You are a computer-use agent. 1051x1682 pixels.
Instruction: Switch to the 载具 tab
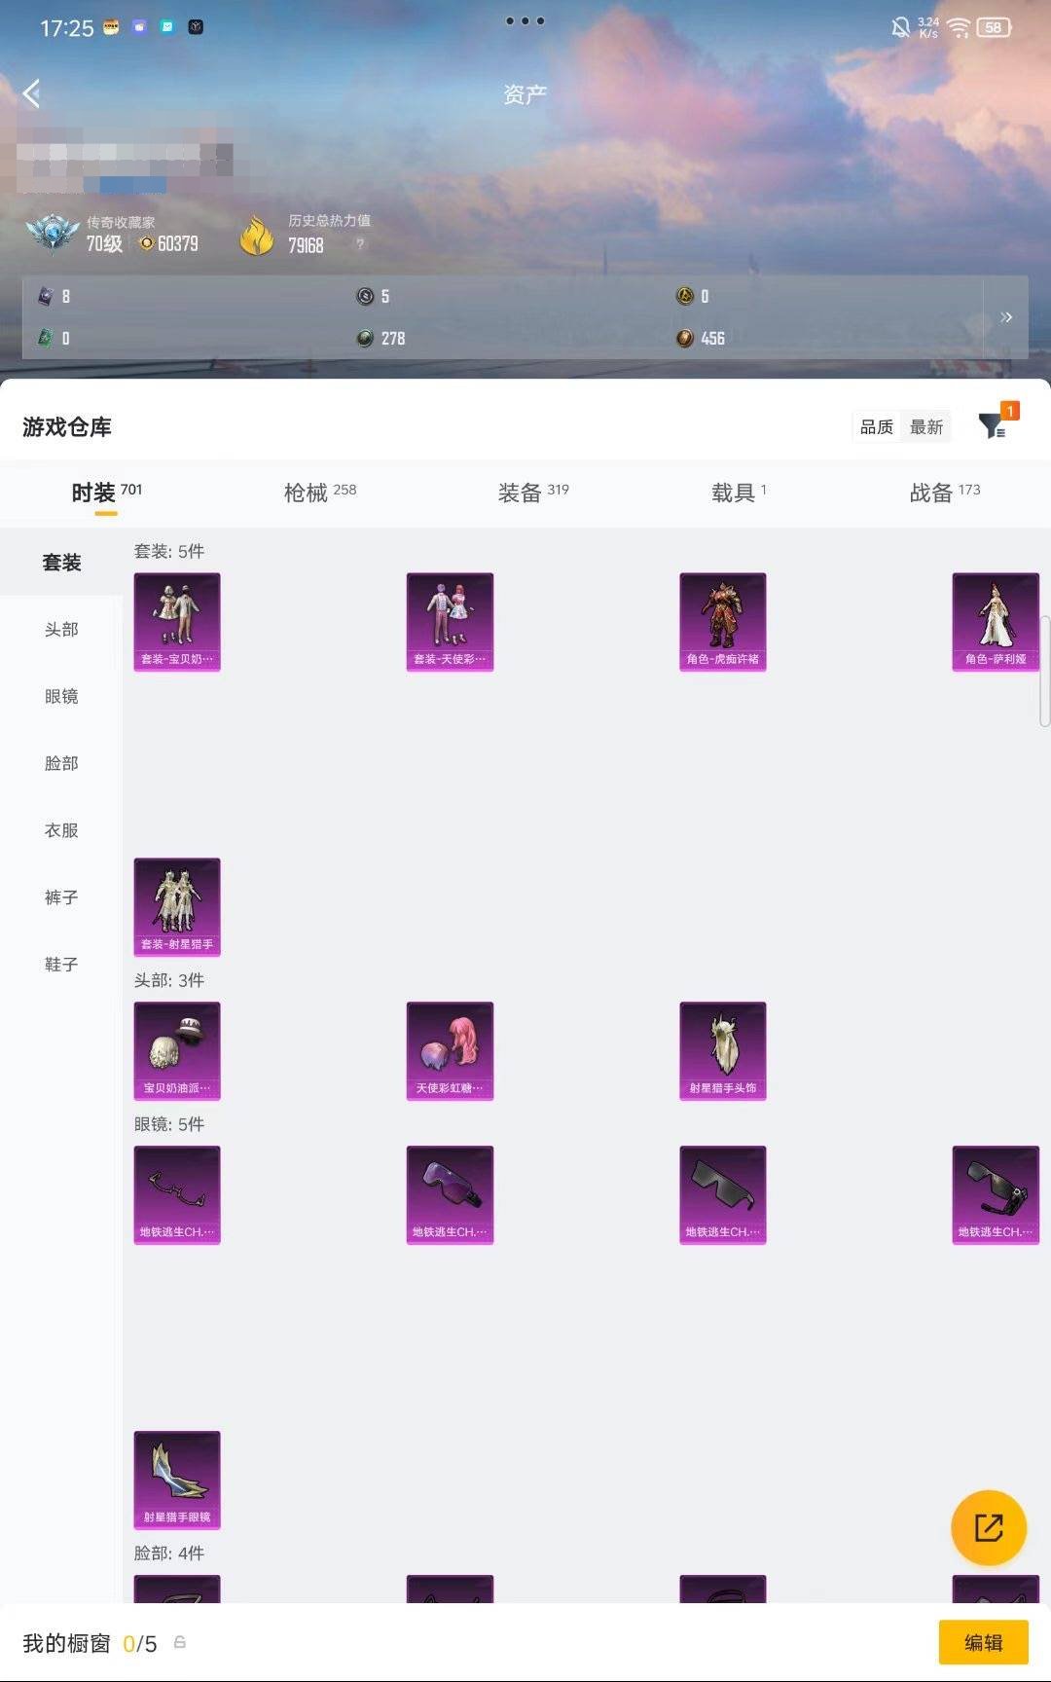pyautogui.click(x=739, y=494)
